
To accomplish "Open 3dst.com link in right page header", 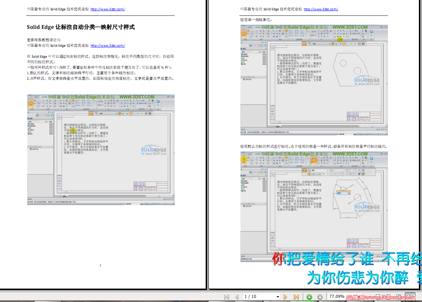I will tap(321, 9).
